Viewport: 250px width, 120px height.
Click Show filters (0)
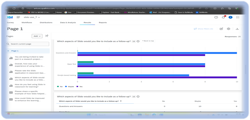203,29
